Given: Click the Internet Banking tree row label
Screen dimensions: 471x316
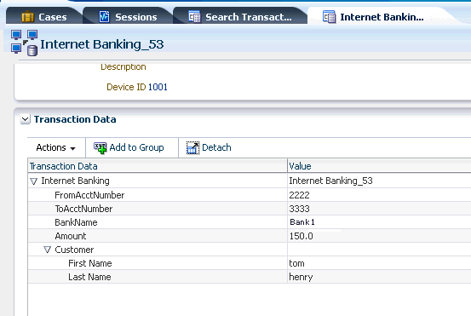Looking at the screenshot, I should pos(75,181).
